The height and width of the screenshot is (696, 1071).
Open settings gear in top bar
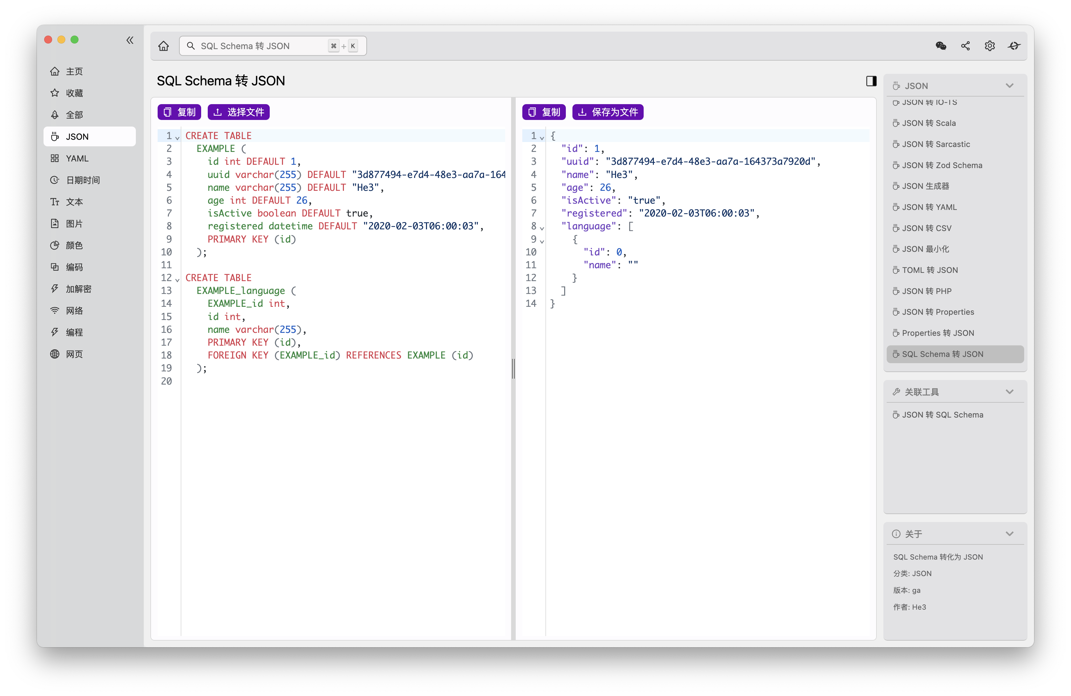(x=990, y=46)
